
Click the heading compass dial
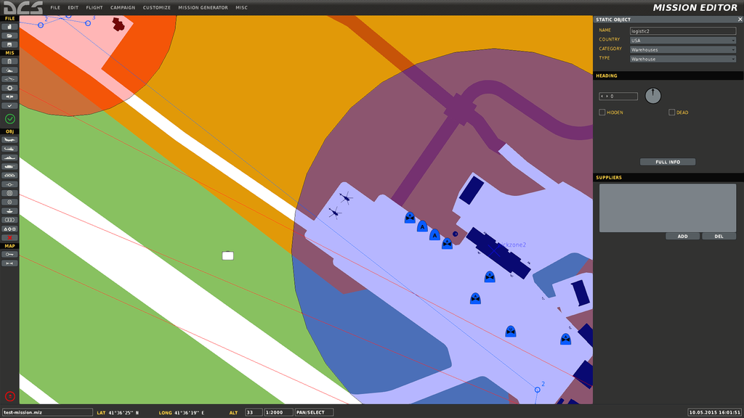[x=653, y=95]
